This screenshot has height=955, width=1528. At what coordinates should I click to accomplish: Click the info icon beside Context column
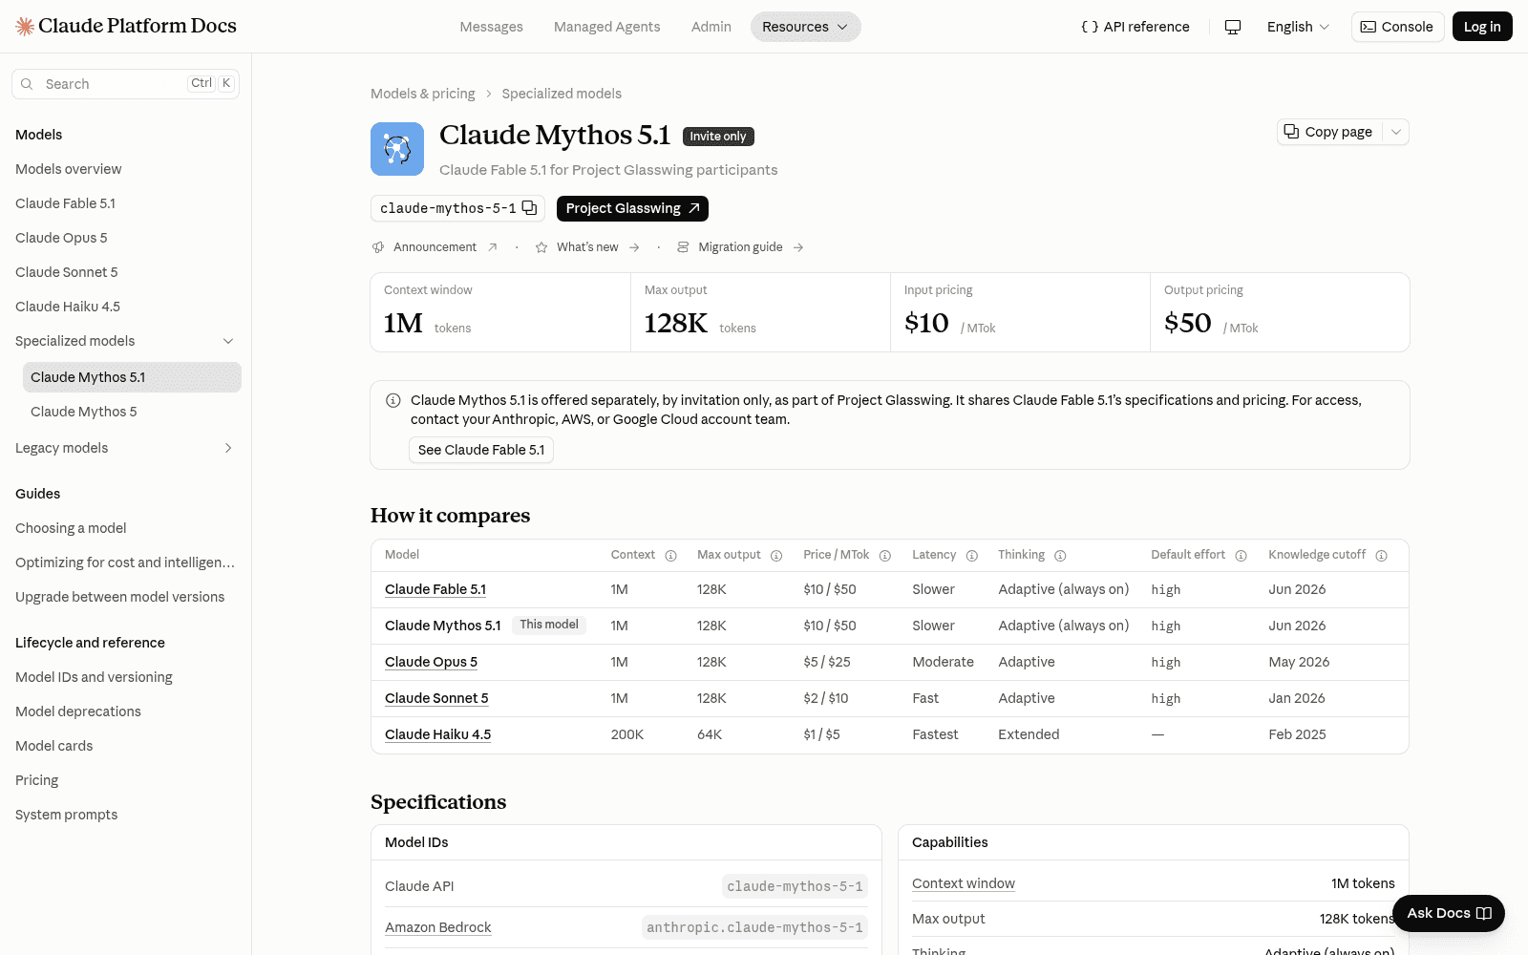(670, 556)
